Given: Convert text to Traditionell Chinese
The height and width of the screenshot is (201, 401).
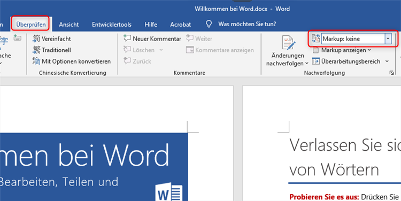Looking at the screenshot, I should 52,50.
